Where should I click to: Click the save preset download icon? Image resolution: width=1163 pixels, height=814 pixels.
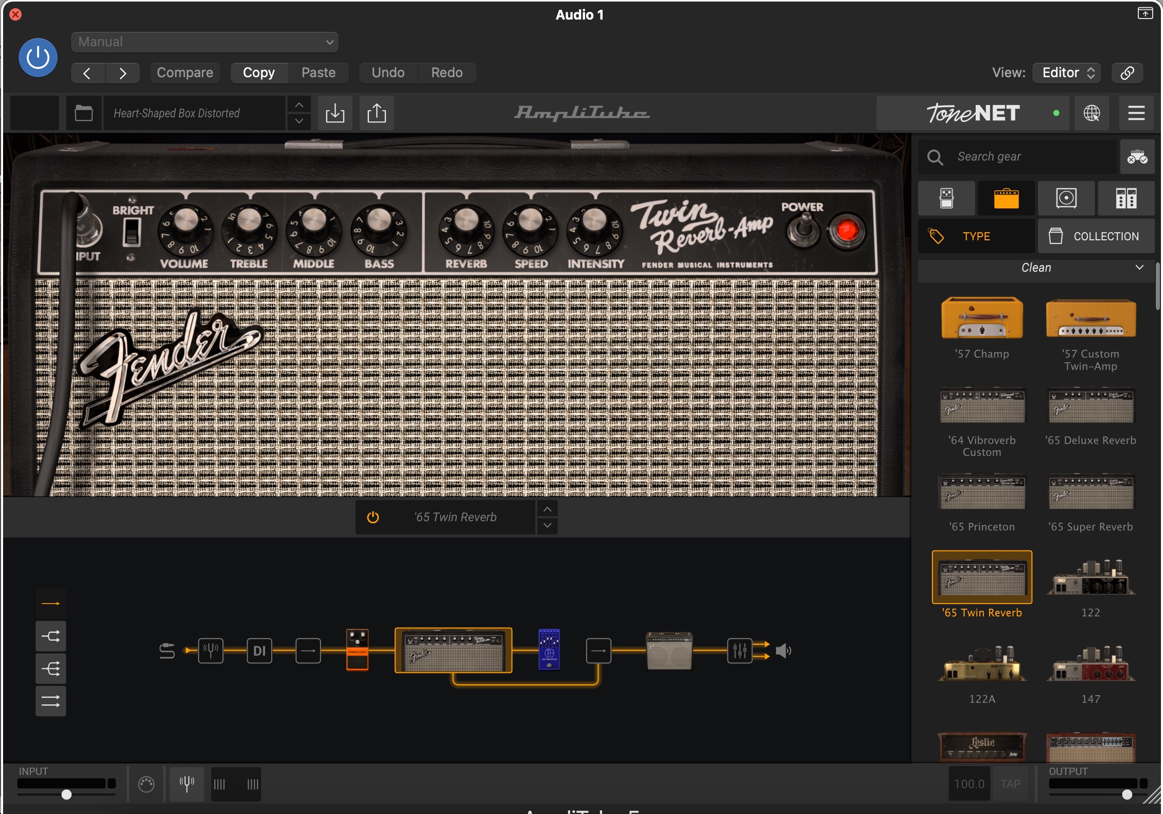335,113
